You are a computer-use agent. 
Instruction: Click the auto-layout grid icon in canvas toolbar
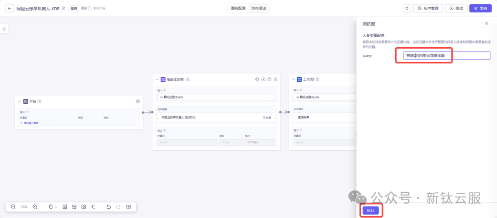click(84, 207)
